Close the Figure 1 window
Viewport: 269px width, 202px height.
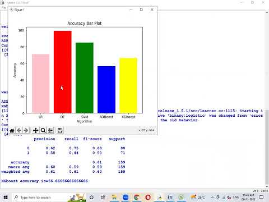[152, 10]
